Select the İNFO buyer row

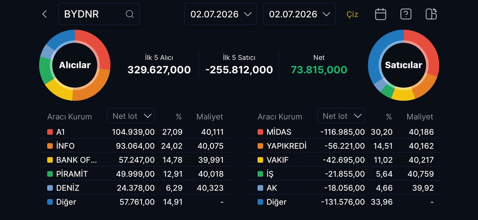[x=135, y=146]
